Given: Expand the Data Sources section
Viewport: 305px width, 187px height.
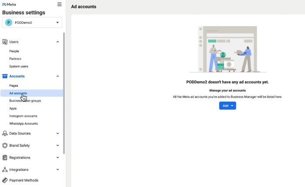Looking at the screenshot, I should (58, 133).
